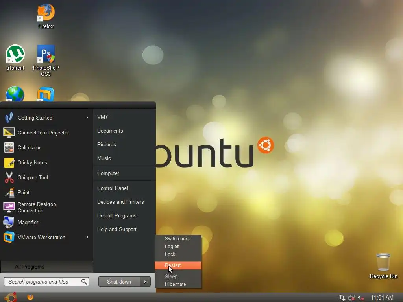403x302 pixels.
Task: Select Magnifier text entry
Action: (28, 223)
